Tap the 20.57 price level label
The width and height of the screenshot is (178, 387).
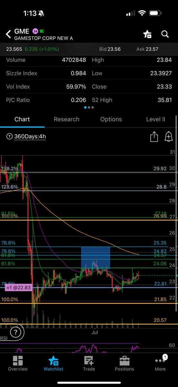click(x=160, y=320)
